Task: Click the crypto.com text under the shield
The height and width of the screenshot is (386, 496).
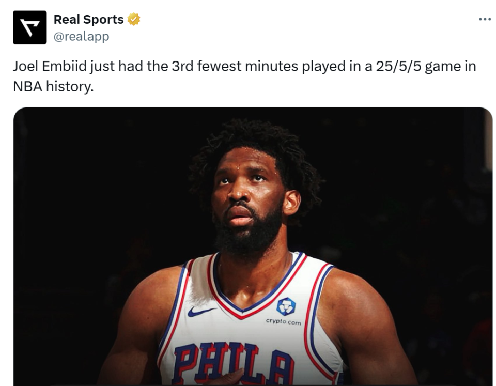Action: [283, 321]
